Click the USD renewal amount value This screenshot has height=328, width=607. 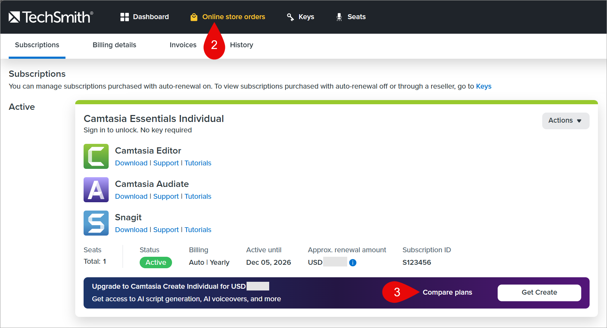click(x=327, y=263)
